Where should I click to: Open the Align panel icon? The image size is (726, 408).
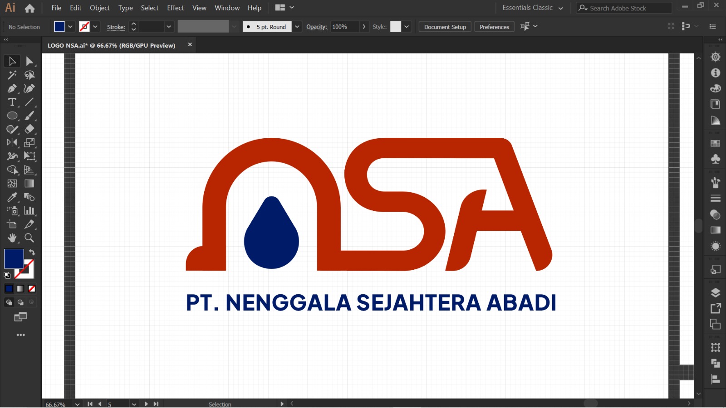(x=716, y=379)
